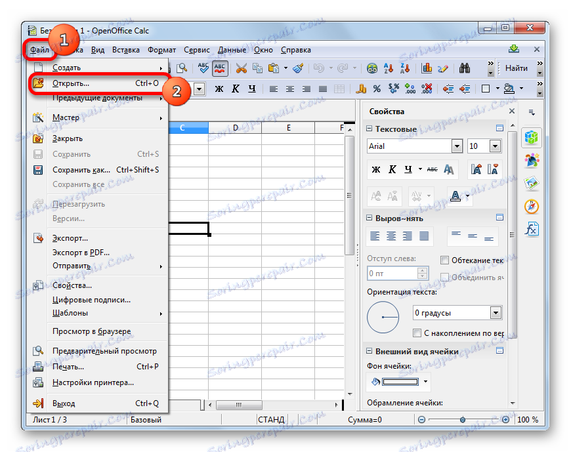Click the Cut scissors icon
Screen dimensions: 571x452
tap(241, 68)
